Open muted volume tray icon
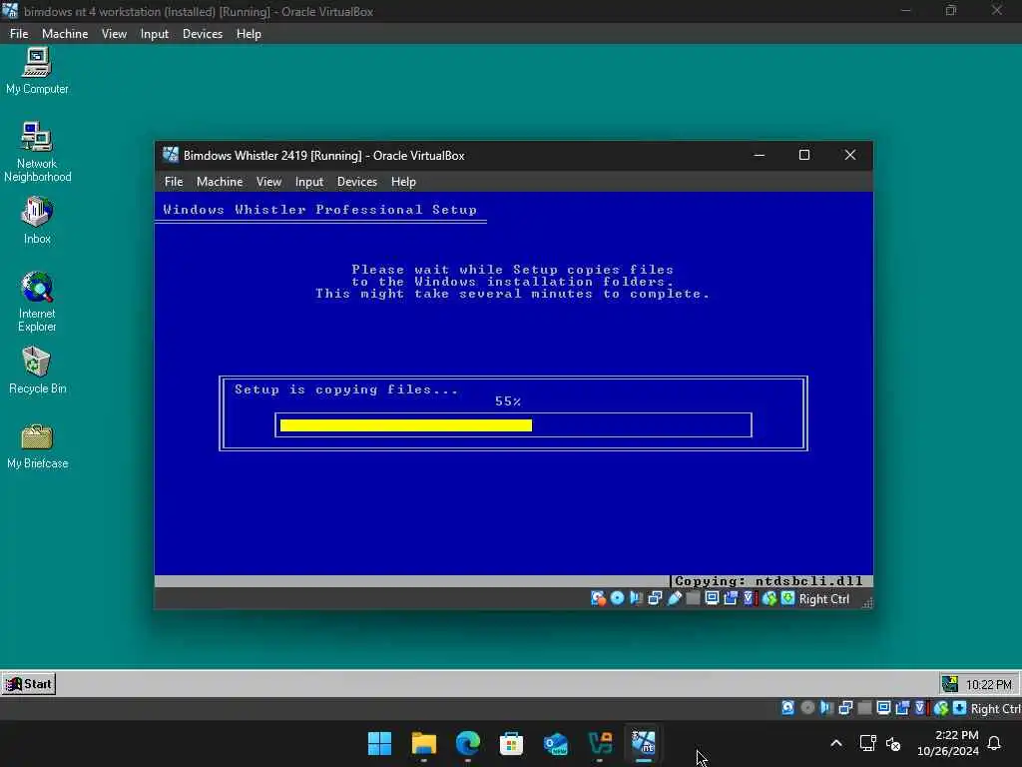The height and width of the screenshot is (767, 1022). 893,743
